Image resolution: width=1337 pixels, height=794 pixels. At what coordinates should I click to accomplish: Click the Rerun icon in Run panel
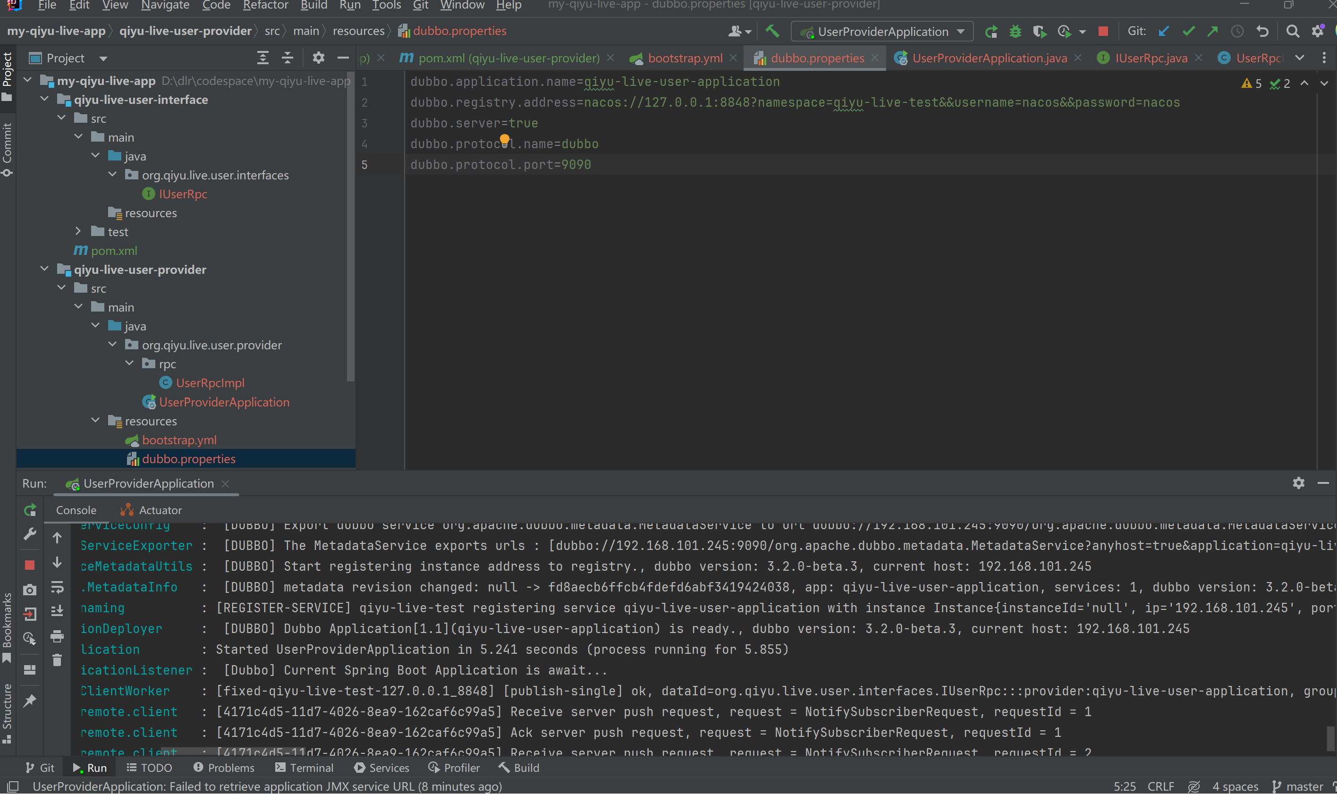tap(30, 510)
